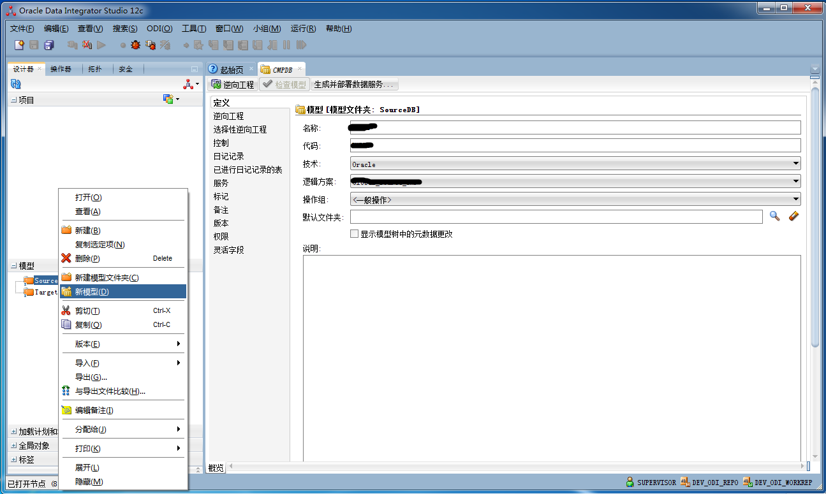
Task: Switch to the 概览 bottom tab
Action: [x=216, y=468]
